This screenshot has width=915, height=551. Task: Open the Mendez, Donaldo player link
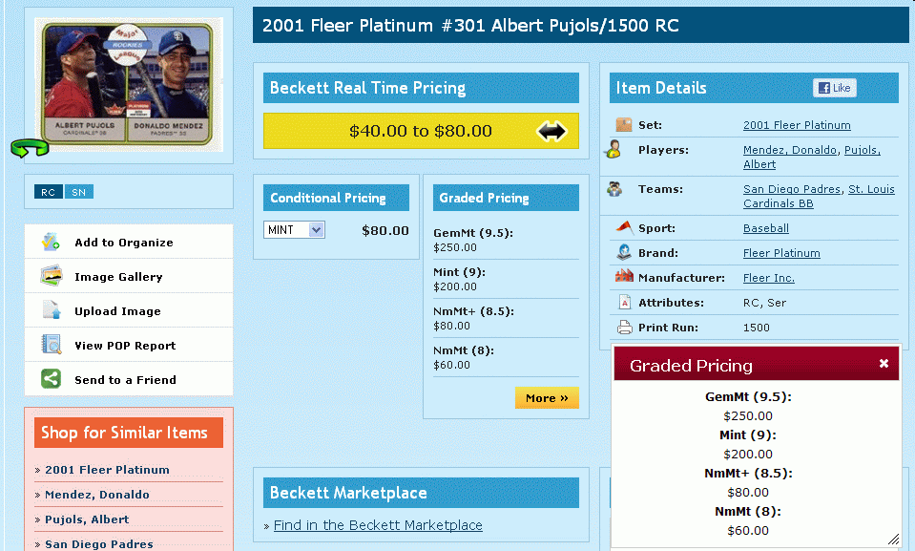click(790, 150)
